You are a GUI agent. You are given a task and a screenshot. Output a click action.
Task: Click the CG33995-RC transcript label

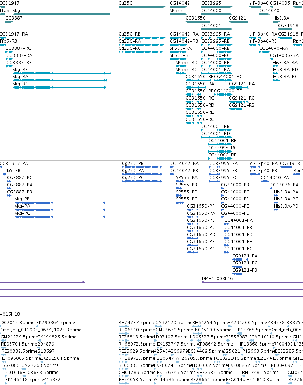click(x=222, y=148)
